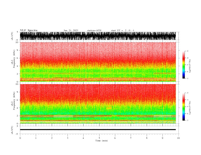Click the ch.1 PSD color scale bar
Image resolution: width=201 pixels, height=155 pixels.
click(x=183, y=65)
